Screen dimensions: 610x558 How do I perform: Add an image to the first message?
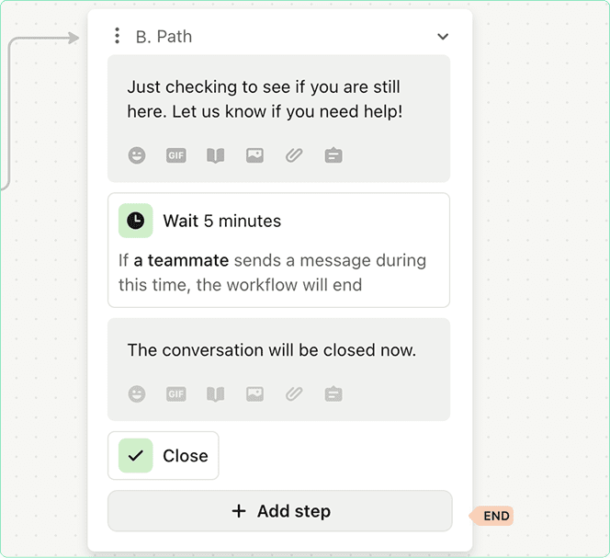pyautogui.click(x=254, y=155)
